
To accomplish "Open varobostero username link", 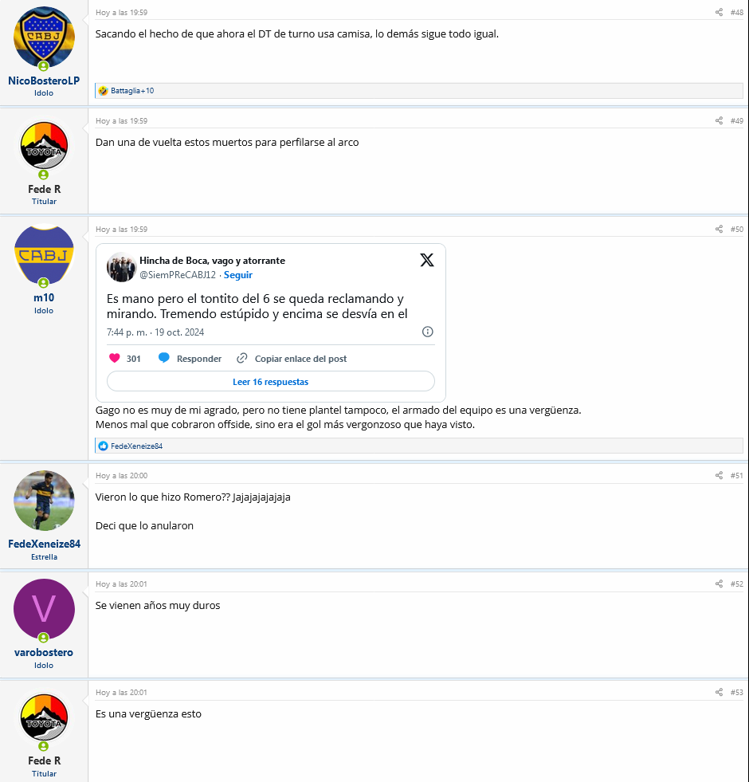I will [x=44, y=652].
